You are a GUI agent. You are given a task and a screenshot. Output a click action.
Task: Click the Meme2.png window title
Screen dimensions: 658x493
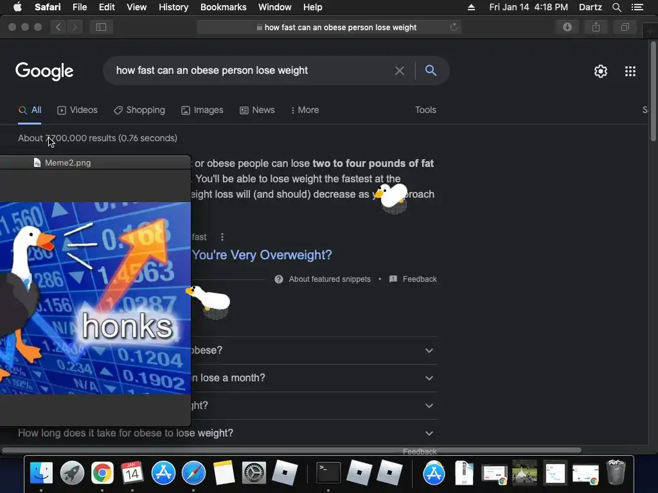point(67,162)
